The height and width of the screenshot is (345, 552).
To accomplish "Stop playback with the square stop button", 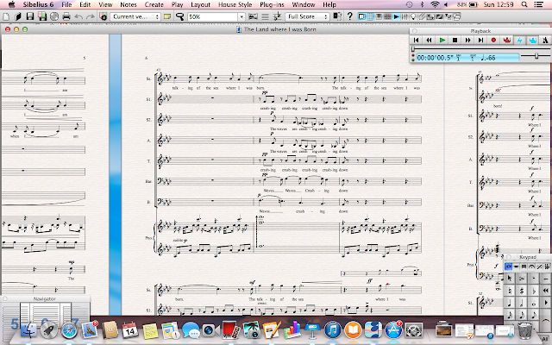I will tap(455, 41).
